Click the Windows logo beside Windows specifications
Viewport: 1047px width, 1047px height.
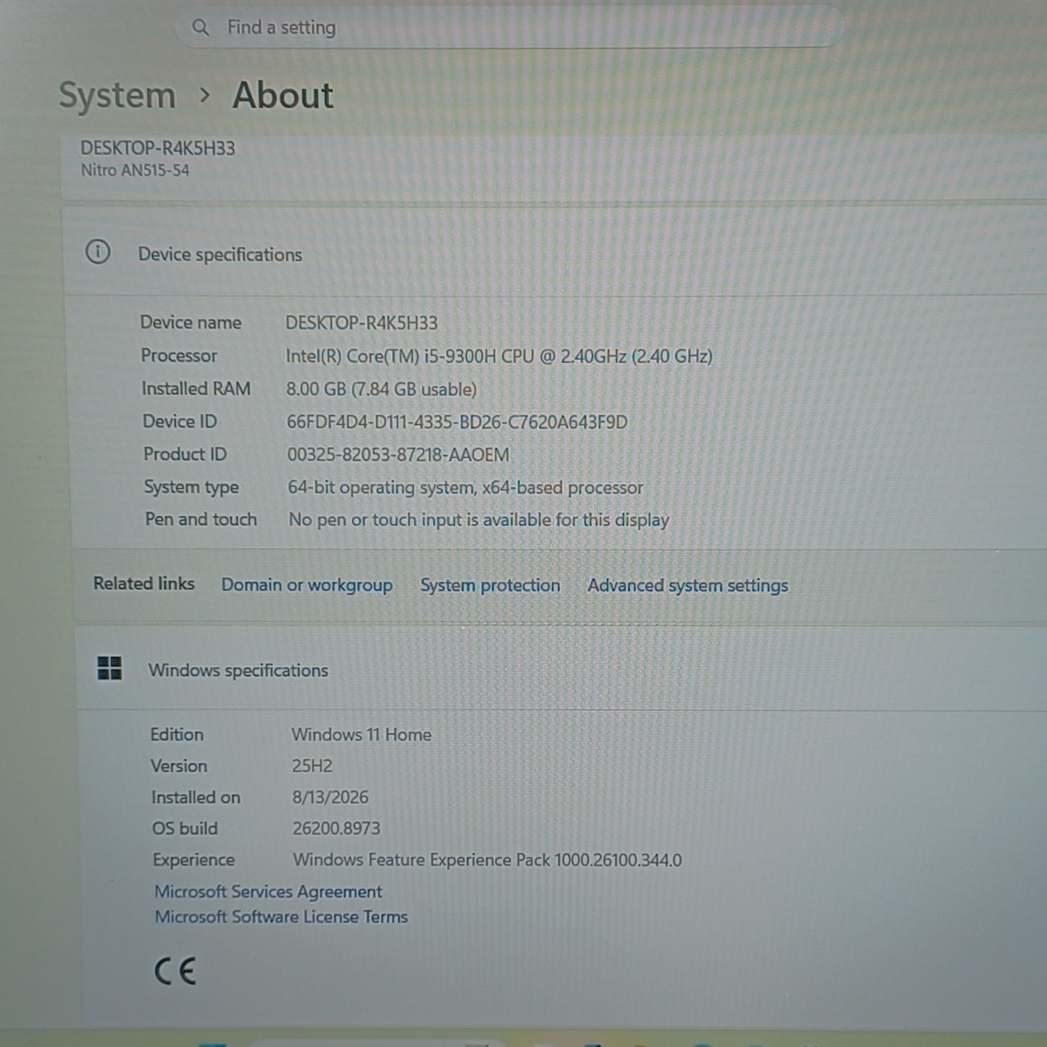[x=109, y=668]
